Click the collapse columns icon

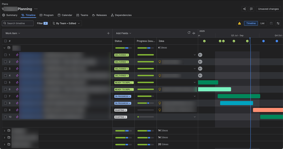coord(194,33)
